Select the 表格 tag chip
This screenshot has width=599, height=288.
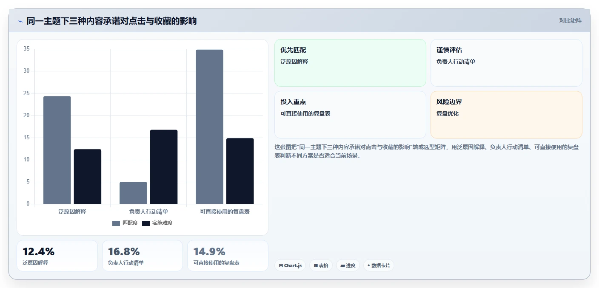[321, 265]
